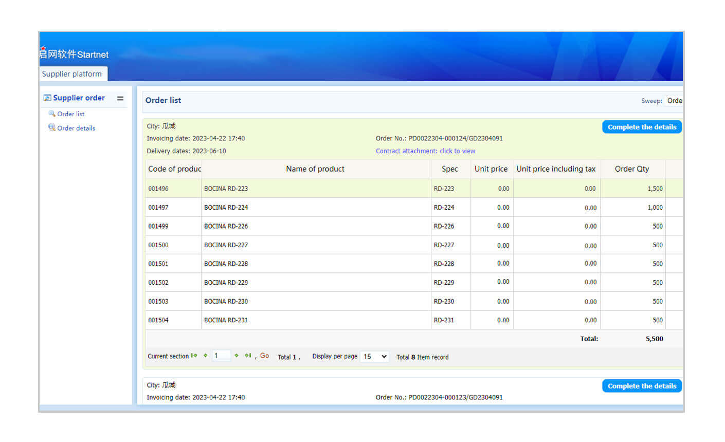The height and width of the screenshot is (442, 725).
Task: Open the Sweep dropdown field
Action: [x=674, y=101]
